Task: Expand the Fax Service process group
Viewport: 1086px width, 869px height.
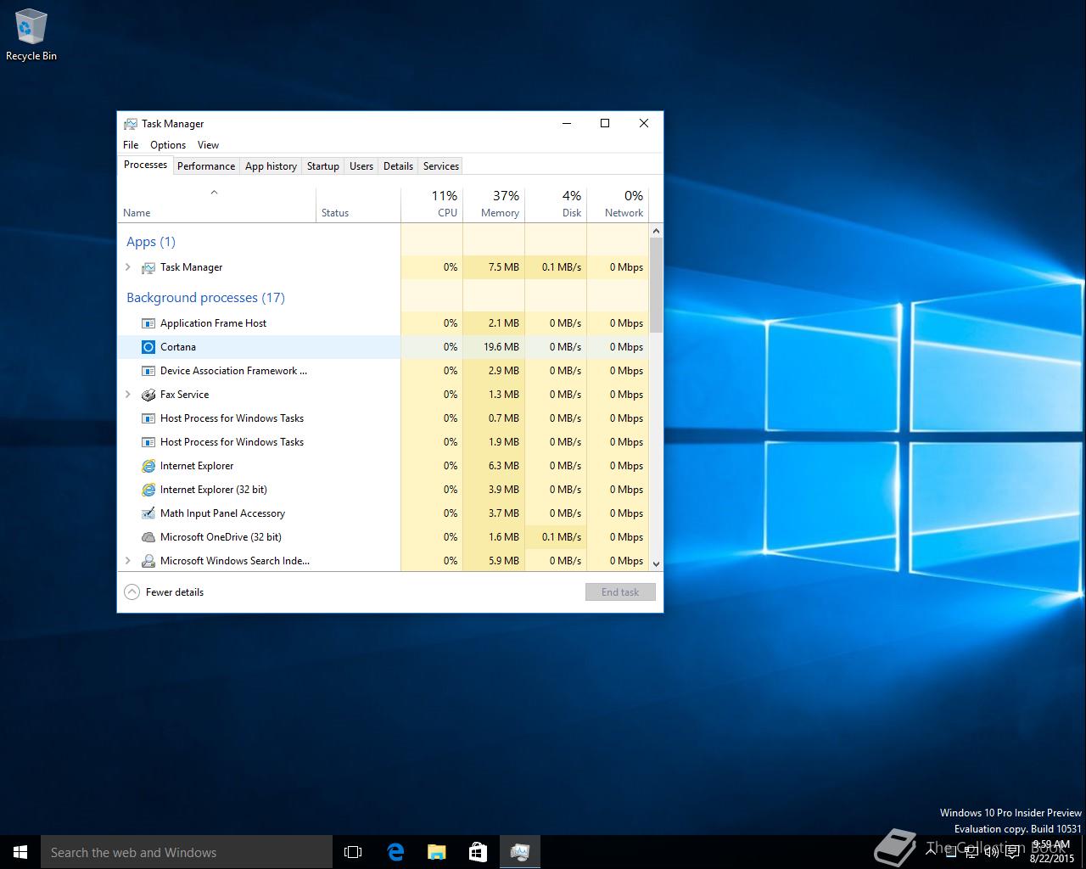Action: click(128, 395)
